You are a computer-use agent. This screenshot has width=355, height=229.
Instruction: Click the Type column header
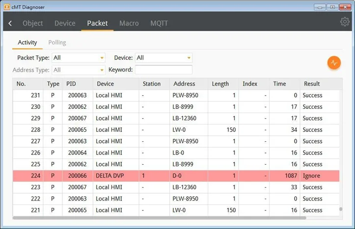click(53, 84)
